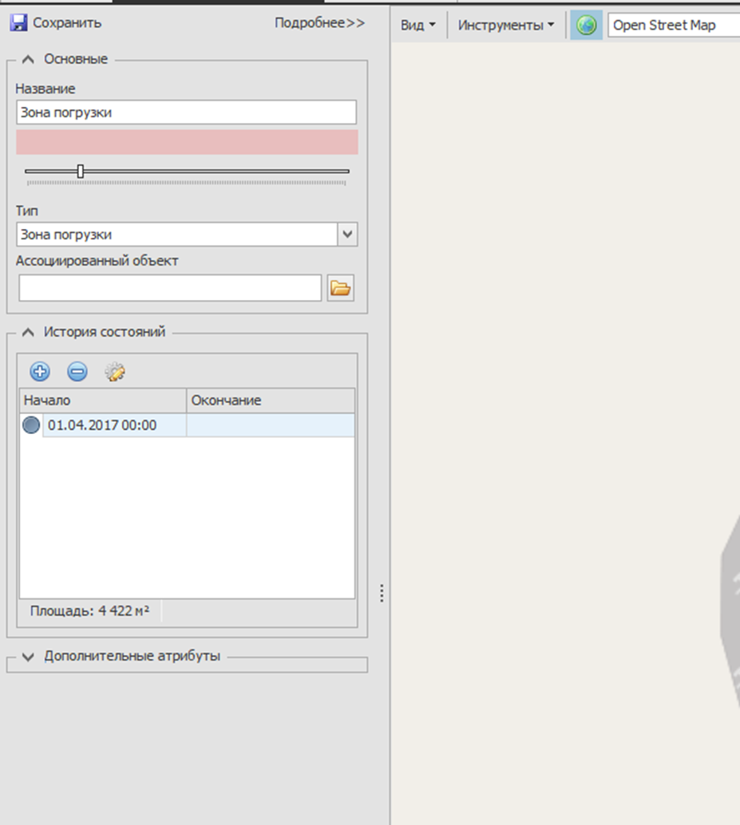Screen dimensions: 740x825
Task: Click the vertical panel splitter dots
Action: point(382,593)
